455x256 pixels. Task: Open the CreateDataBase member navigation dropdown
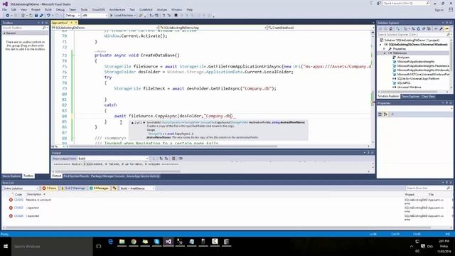point(320,28)
